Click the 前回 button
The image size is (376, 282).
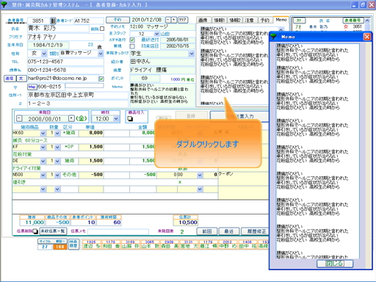pyautogui.click(x=207, y=231)
